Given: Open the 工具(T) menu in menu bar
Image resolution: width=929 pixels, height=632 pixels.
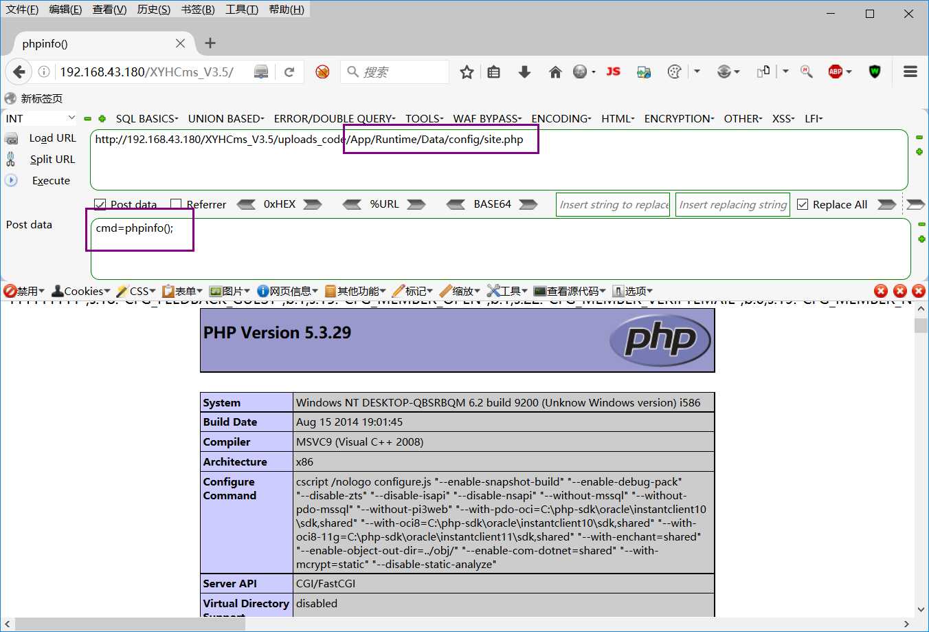Looking at the screenshot, I should coord(241,10).
